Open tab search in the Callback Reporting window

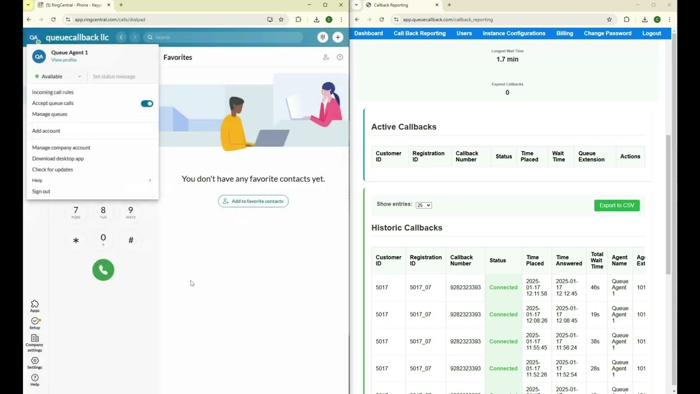pos(356,5)
